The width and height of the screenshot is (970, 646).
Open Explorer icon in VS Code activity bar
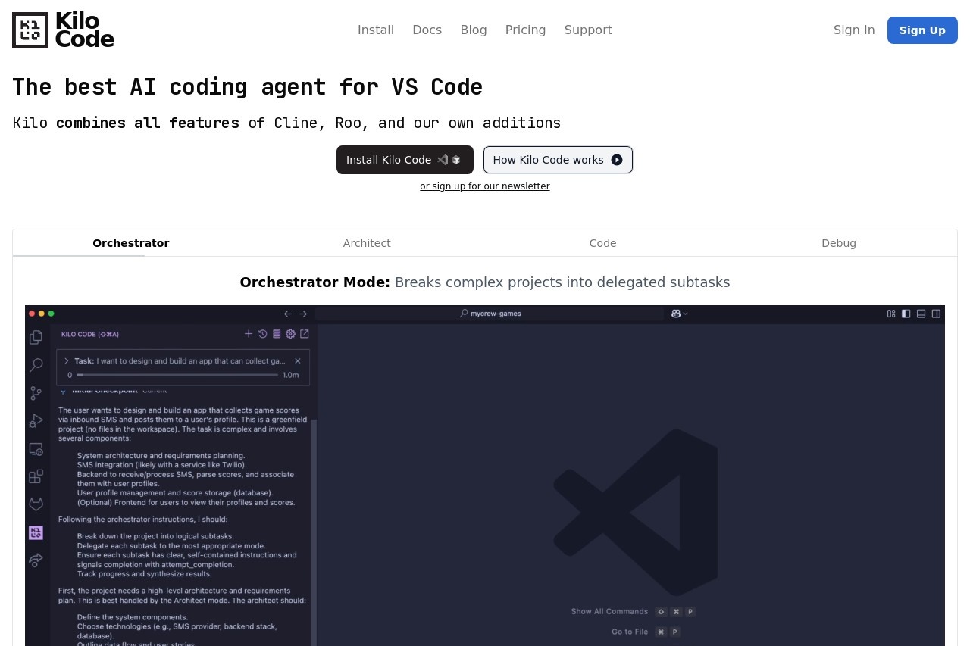point(36,337)
